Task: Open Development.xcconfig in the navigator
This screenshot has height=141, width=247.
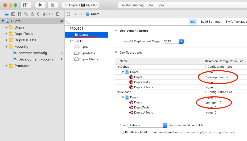Action: tap(36, 59)
